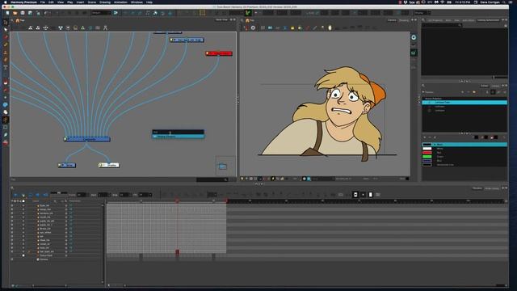Select the highlighted entry in node search list

(x=178, y=137)
